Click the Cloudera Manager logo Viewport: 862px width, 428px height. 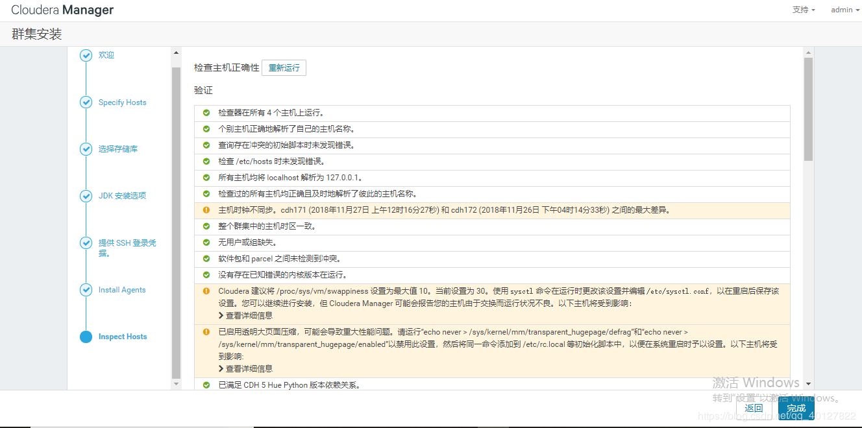(x=62, y=10)
